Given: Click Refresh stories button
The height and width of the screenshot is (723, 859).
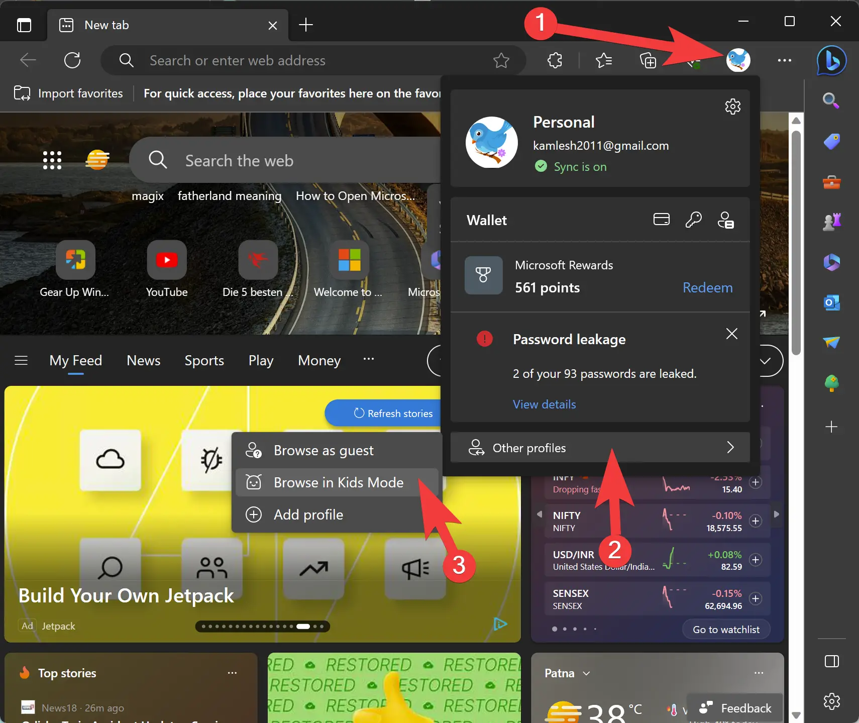Looking at the screenshot, I should [x=383, y=413].
